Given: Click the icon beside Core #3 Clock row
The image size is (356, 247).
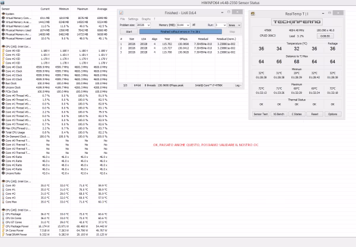Looking at the screenshot, I should [3, 80].
